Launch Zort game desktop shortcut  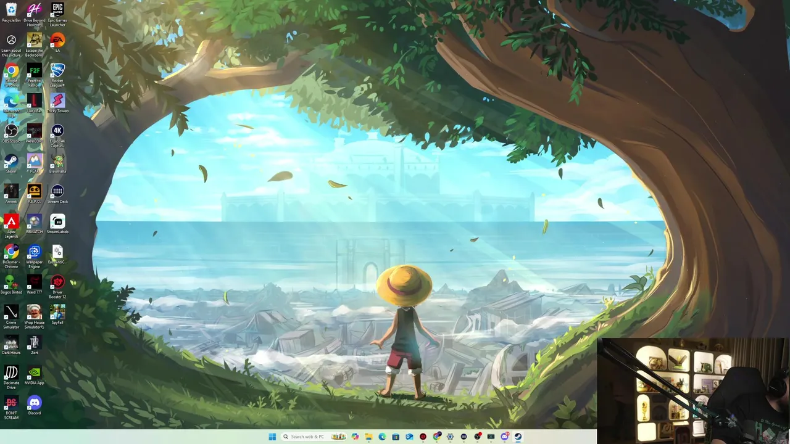point(35,345)
